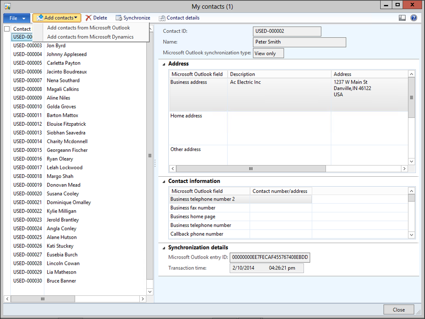Choose Add contacts from Microsoft Dynamics
Image resolution: width=425 pixels, height=319 pixels.
(x=90, y=37)
